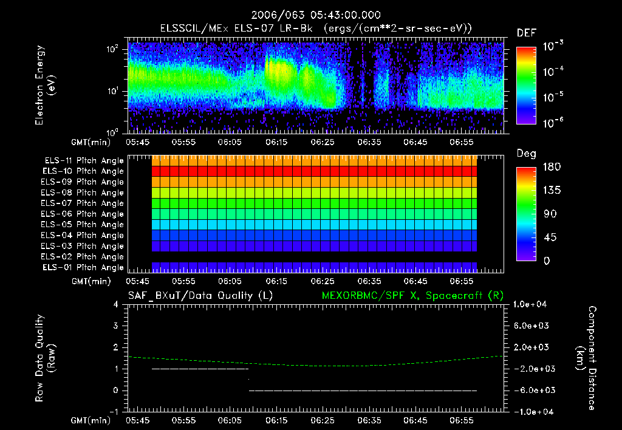Click the ELS-11 Pitch Angle row label
This screenshot has height=430, width=622.
tap(84, 160)
